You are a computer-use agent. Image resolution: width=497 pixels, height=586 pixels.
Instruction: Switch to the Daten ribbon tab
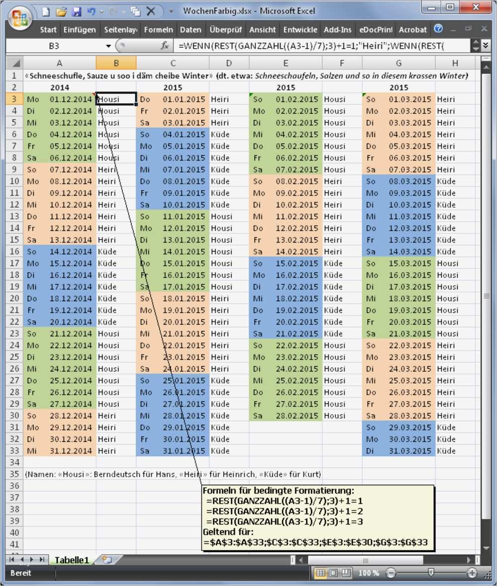pos(191,29)
